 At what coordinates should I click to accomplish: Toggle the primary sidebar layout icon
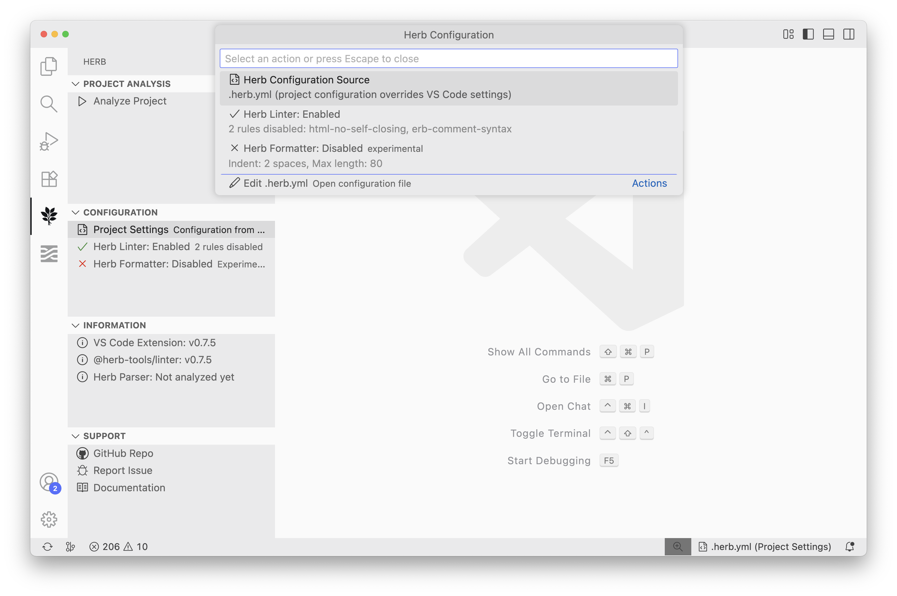coord(808,34)
